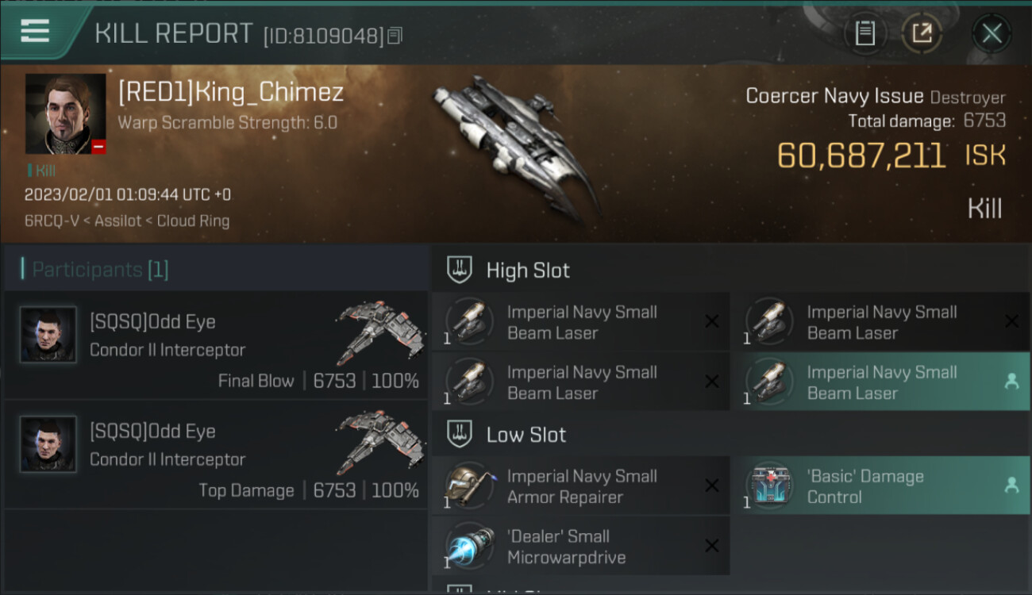Click X mark on Small Armor Repairer
This screenshot has height=595, width=1032.
click(712, 486)
